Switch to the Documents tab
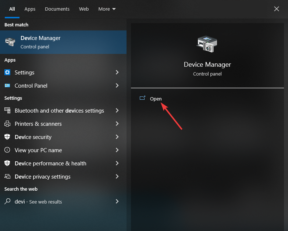Screen dimensions: 288x231 pos(57,9)
